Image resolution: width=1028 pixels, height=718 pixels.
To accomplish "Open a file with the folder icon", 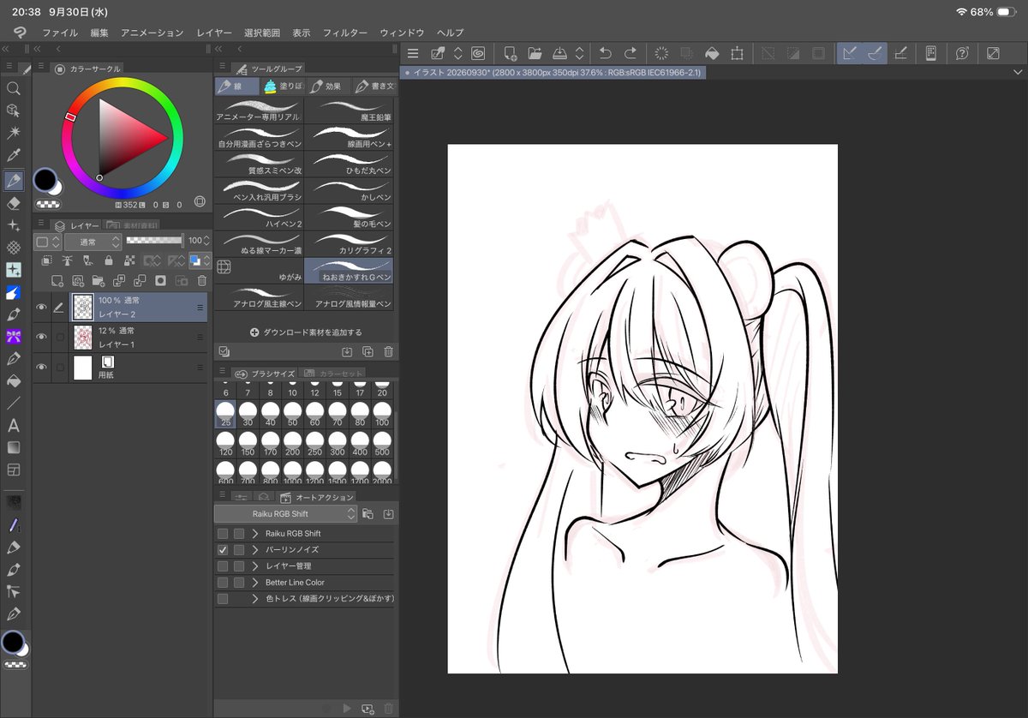I will [535, 53].
